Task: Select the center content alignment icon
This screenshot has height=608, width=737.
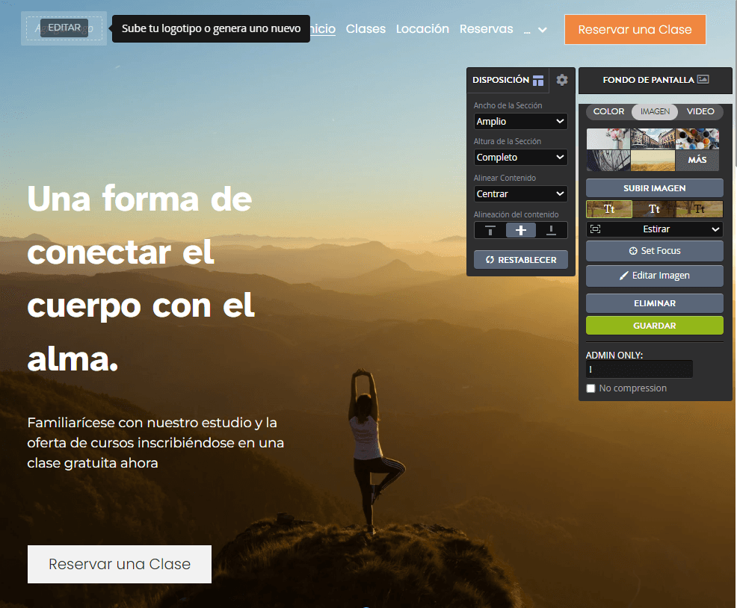Action: pyautogui.click(x=520, y=230)
